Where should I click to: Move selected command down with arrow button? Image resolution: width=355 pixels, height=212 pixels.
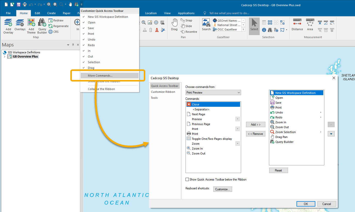tap(331, 134)
